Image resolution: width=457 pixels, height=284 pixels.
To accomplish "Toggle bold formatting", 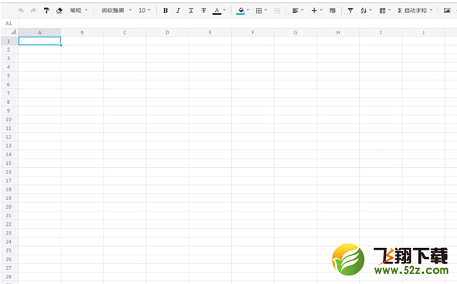I will click(x=166, y=11).
